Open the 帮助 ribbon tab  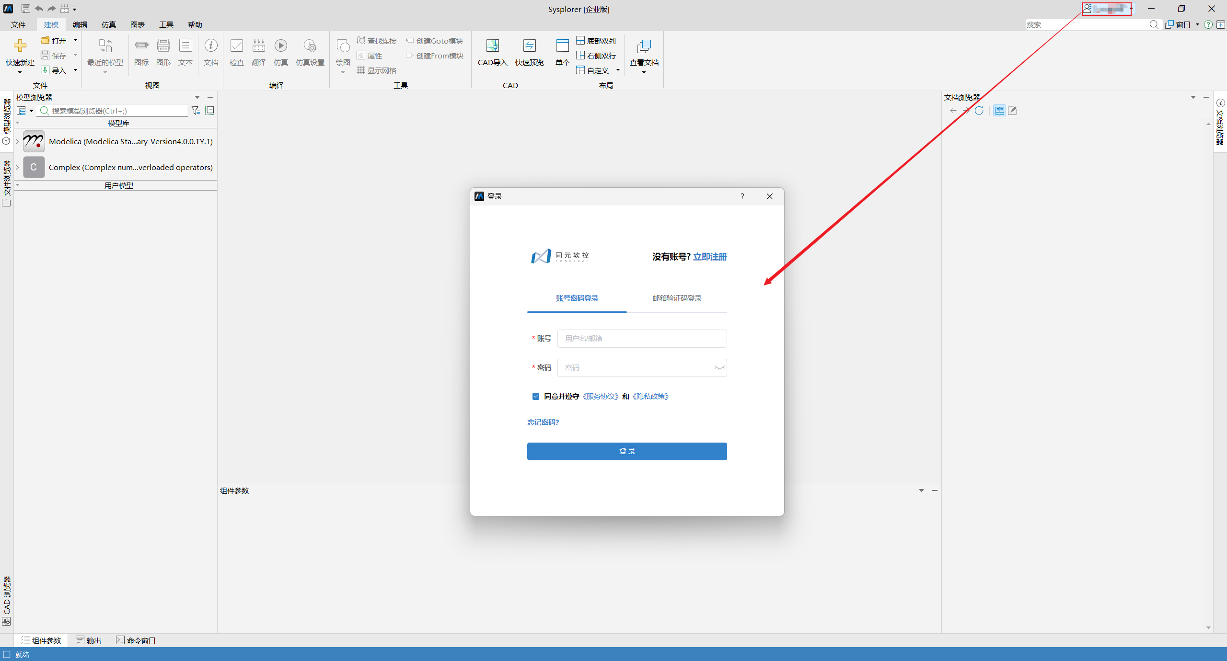[195, 24]
